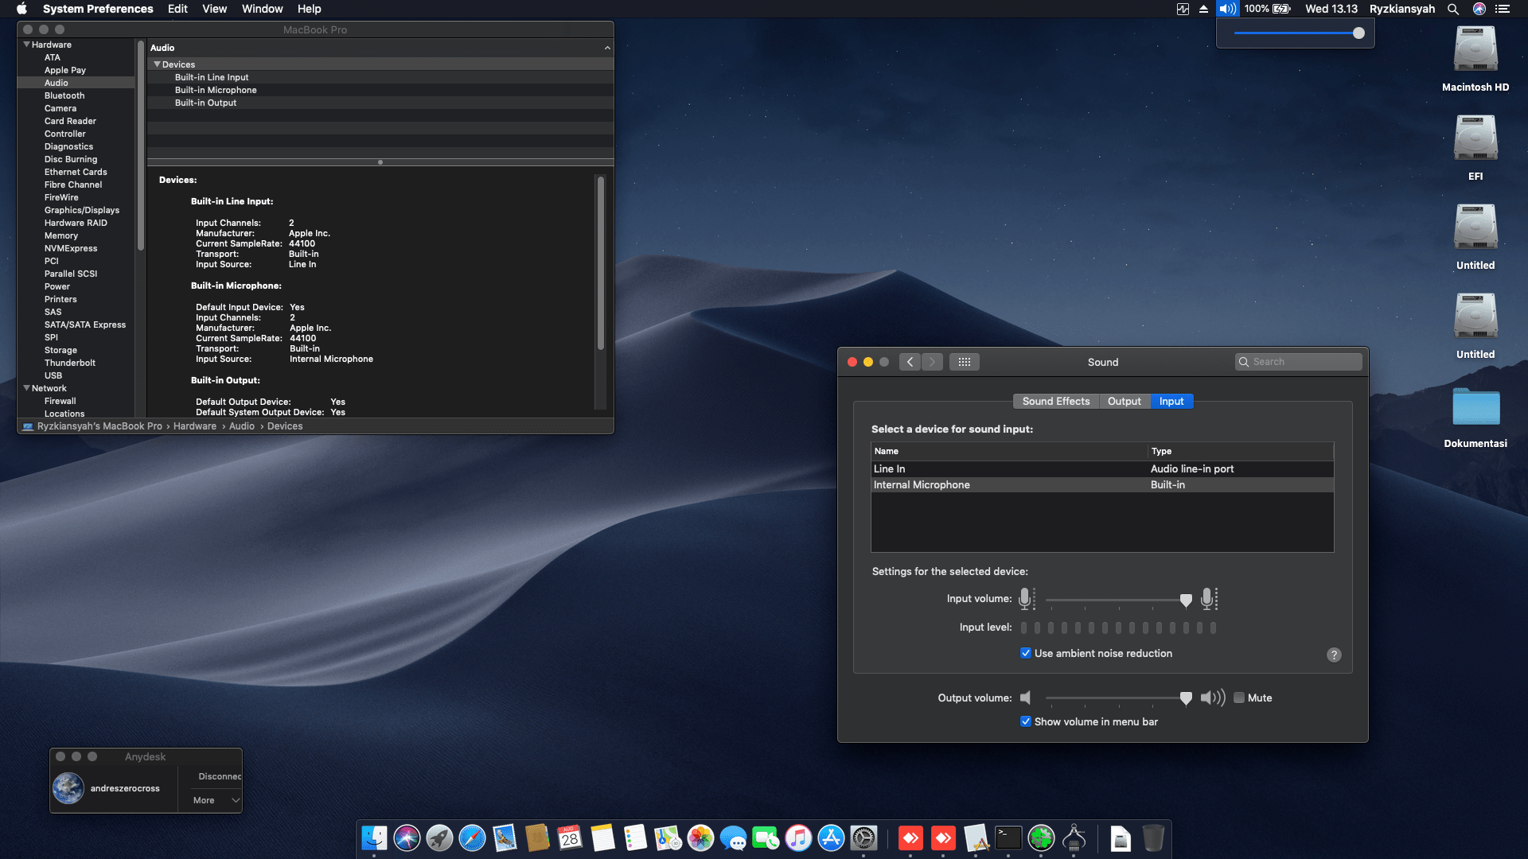Click the Disconnect button in Anydesk
The height and width of the screenshot is (859, 1528).
pos(219,776)
